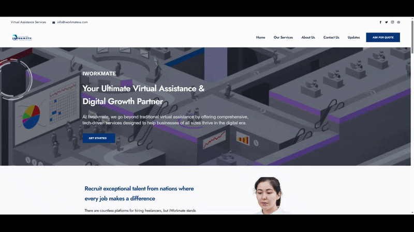Click the 'At iworkmate, we go beyond' paragraph
Viewport: 414px width, 232px height.
coord(165,120)
